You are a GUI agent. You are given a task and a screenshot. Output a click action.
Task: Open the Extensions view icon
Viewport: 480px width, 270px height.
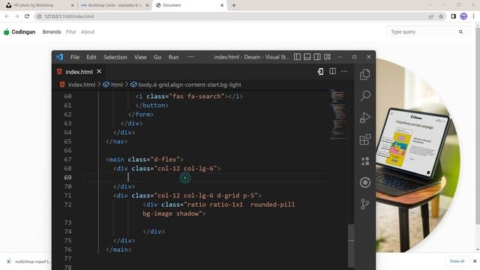point(365,139)
